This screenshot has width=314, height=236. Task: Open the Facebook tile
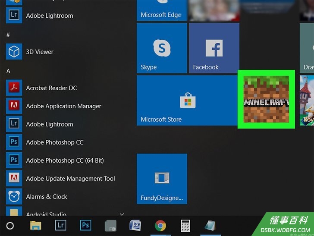click(x=214, y=48)
